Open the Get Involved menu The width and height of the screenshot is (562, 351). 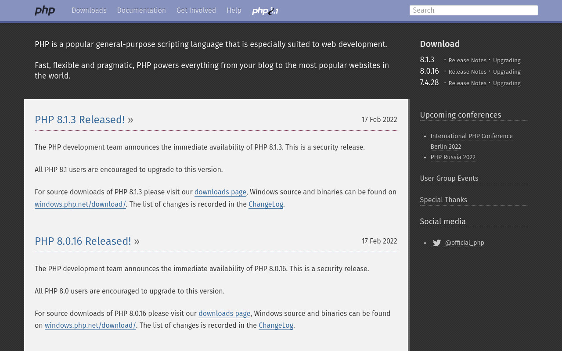[196, 11]
